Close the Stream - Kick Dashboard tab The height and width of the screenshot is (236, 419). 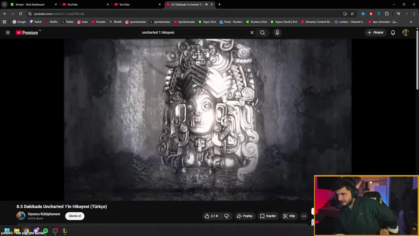(x=56, y=5)
